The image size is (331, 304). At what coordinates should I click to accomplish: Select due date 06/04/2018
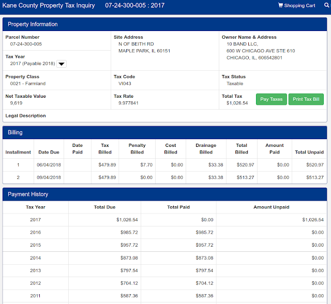pos(49,165)
